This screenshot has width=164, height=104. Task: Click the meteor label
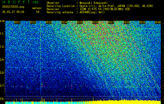(x=37, y=8)
